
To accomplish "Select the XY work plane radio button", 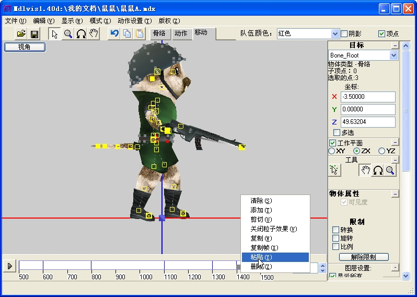I will coord(331,151).
